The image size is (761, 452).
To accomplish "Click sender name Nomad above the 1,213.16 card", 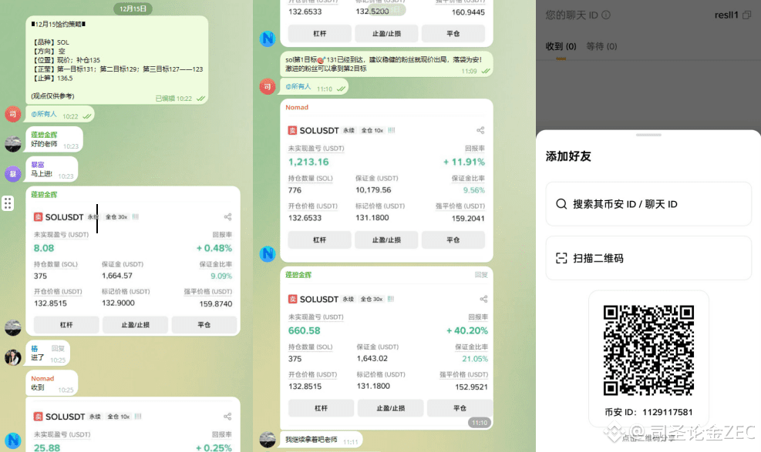I will coord(297,107).
